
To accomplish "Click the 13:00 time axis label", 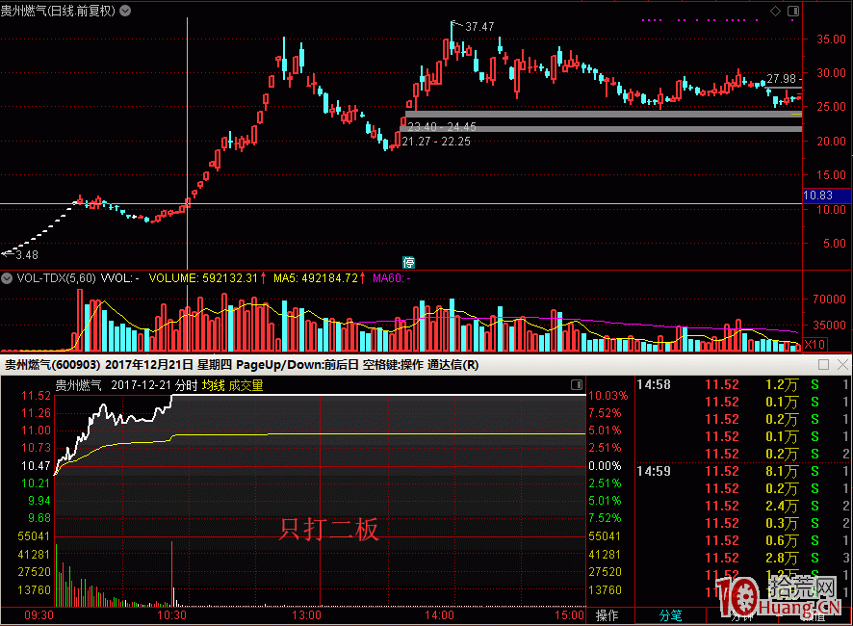I will (x=306, y=615).
